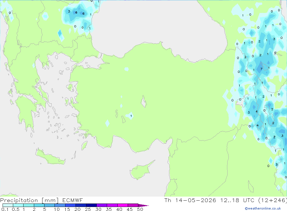287x211 pixels.
Task: Click the '(12+246)' forecast offset text
Action: pyautogui.click(x=272, y=200)
